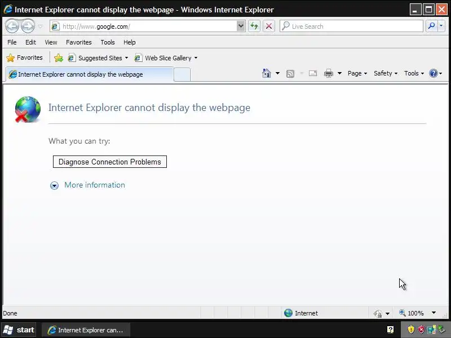The image size is (451, 338).
Task: Open the Tools menu in menu bar
Action: pyautogui.click(x=108, y=42)
